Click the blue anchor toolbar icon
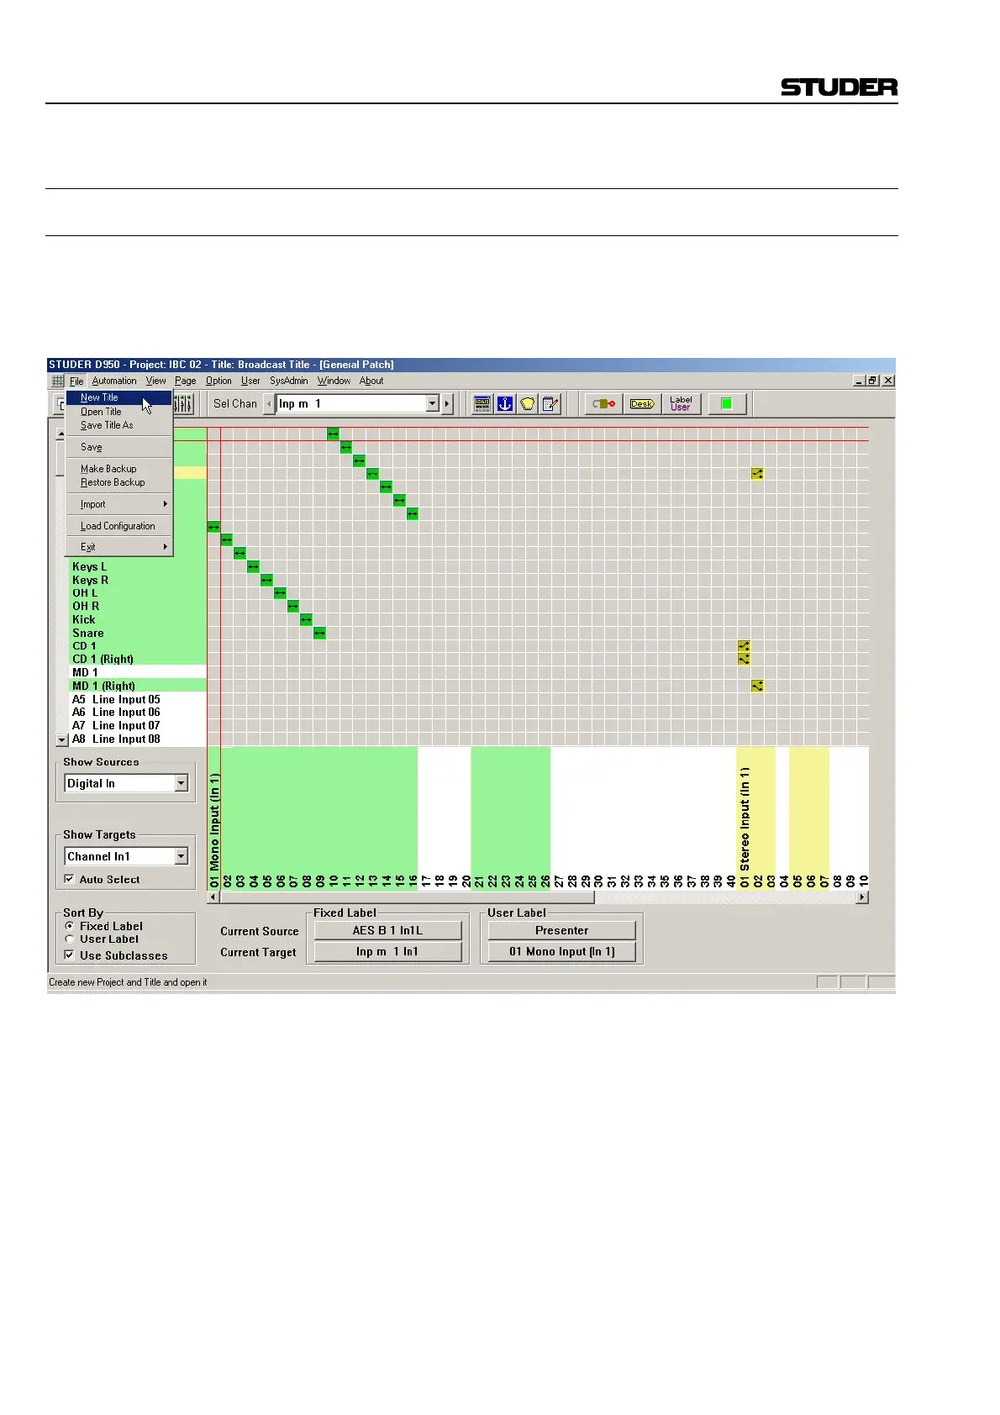Screen dimensions: 1000x1415 [505, 404]
